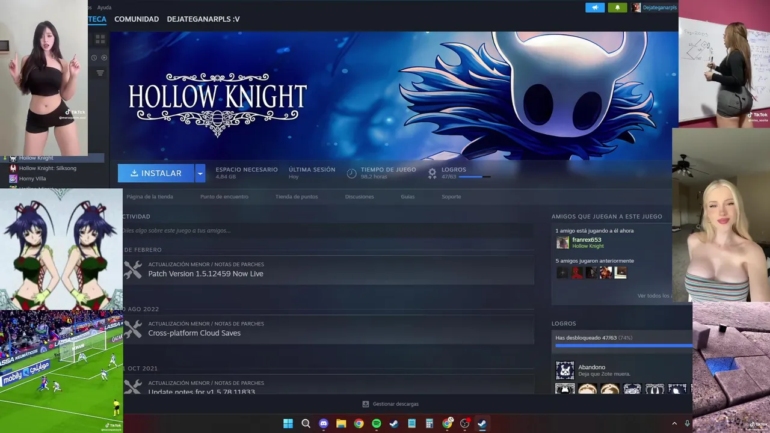Click the 'Deja que Zote muera.' achievement description
The image size is (770, 433).
[x=604, y=374]
